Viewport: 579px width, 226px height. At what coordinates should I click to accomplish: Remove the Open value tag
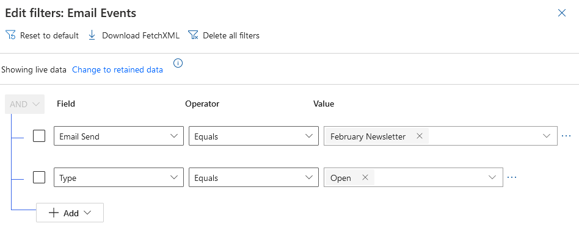pos(365,177)
